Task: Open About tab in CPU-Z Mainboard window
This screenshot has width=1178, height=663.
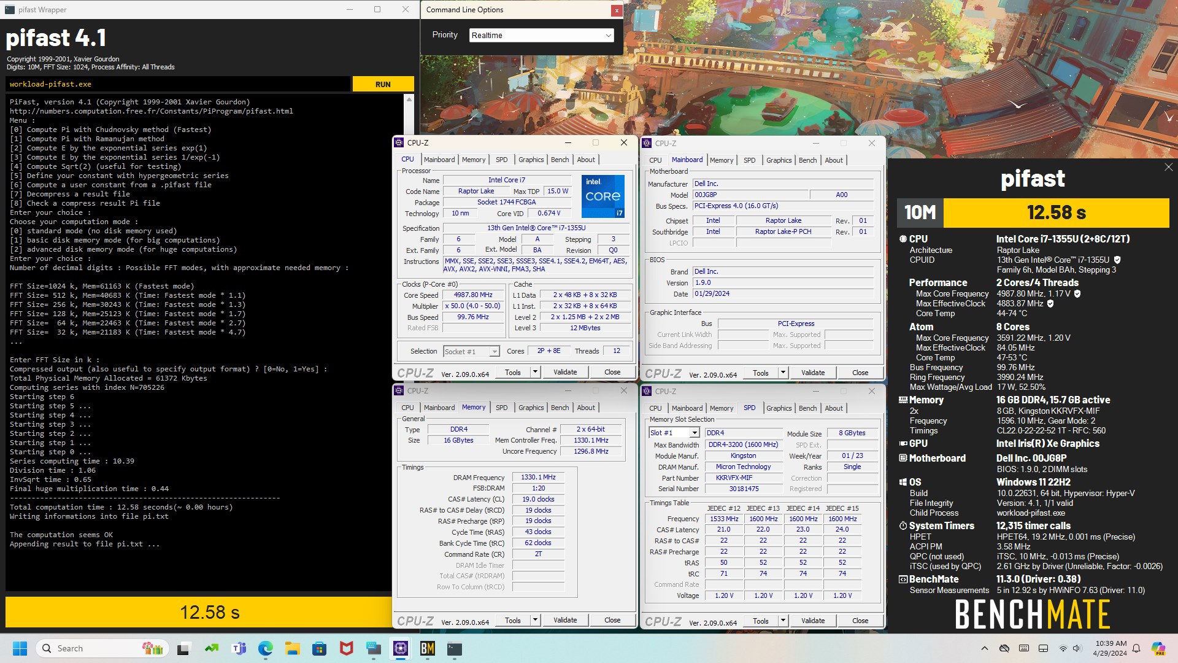Action: point(833,160)
